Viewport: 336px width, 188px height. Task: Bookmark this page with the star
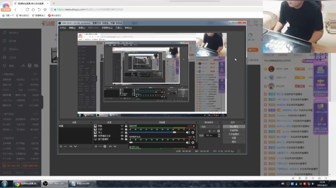click(45, 10)
